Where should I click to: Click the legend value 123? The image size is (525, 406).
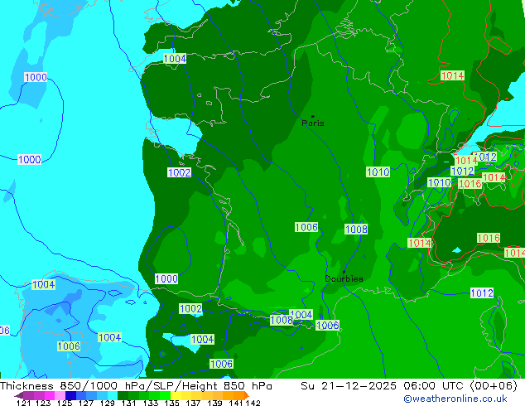tap(44, 403)
